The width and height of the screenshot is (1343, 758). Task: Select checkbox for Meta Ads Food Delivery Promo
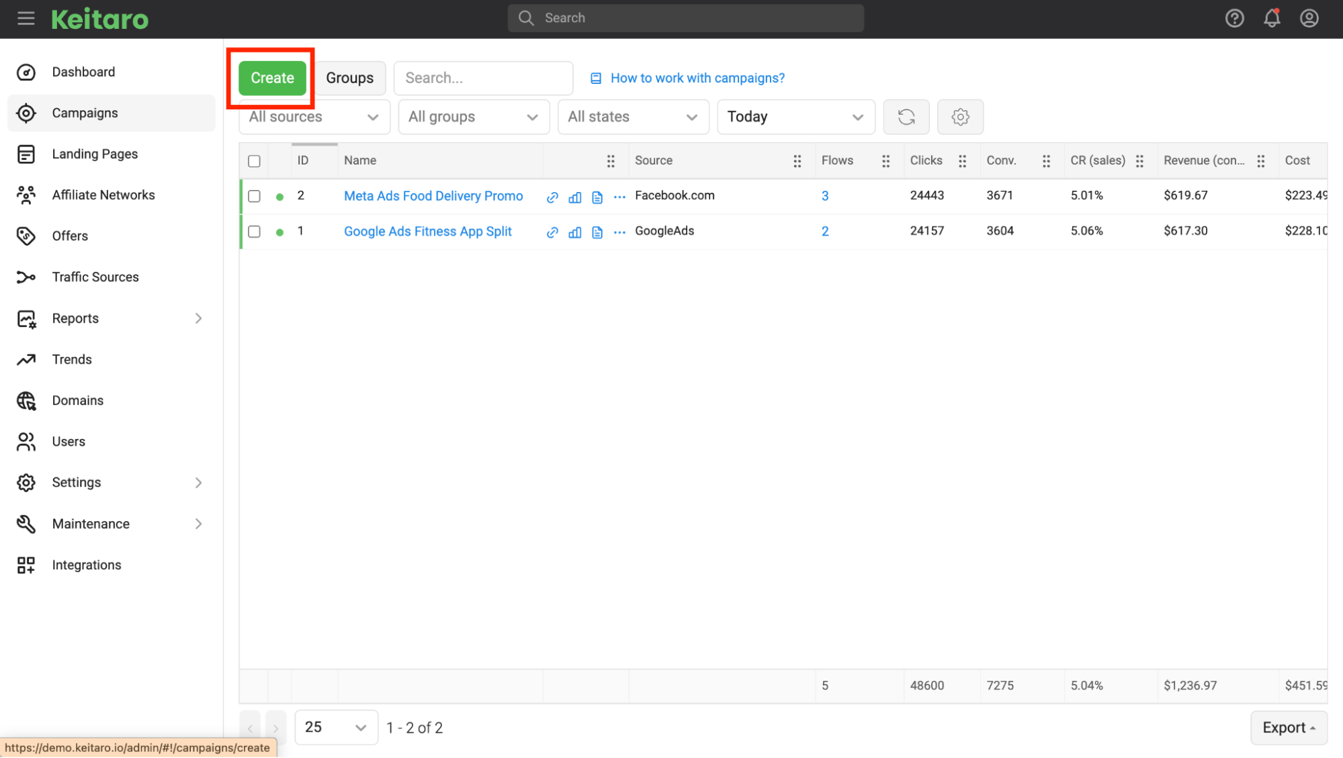[254, 196]
